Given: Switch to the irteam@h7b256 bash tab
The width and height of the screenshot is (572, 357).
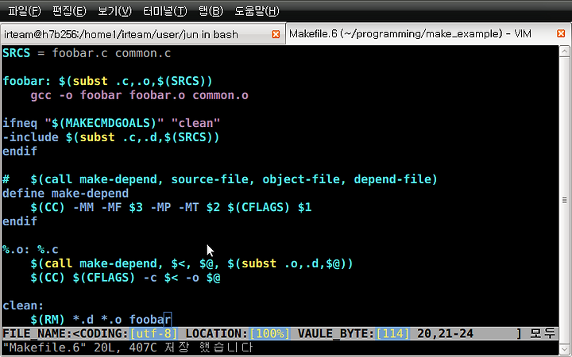Looking at the screenshot, I should pos(143,34).
